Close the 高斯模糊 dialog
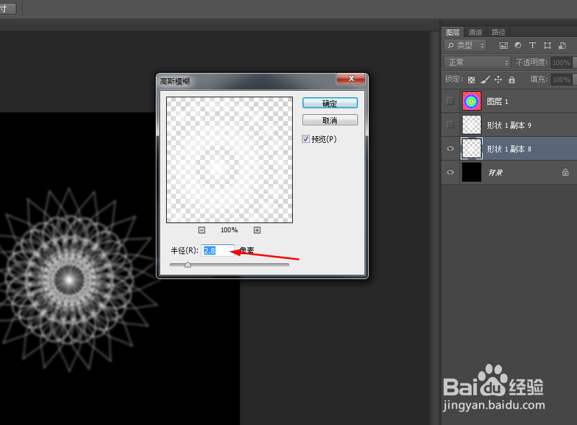The height and width of the screenshot is (425, 577). point(351,78)
